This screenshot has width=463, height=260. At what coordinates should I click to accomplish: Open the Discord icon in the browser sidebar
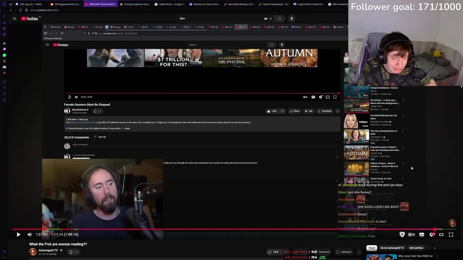click(x=4, y=67)
